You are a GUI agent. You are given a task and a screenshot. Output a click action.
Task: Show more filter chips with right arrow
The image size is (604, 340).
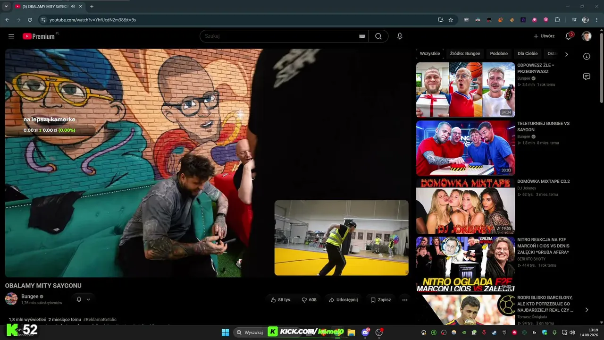click(566, 54)
